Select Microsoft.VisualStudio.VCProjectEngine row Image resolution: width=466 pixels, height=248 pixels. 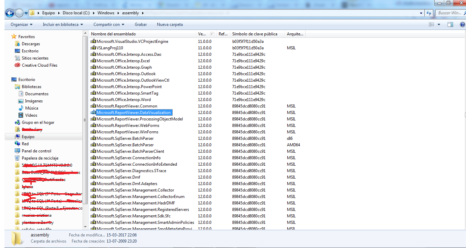click(132, 42)
